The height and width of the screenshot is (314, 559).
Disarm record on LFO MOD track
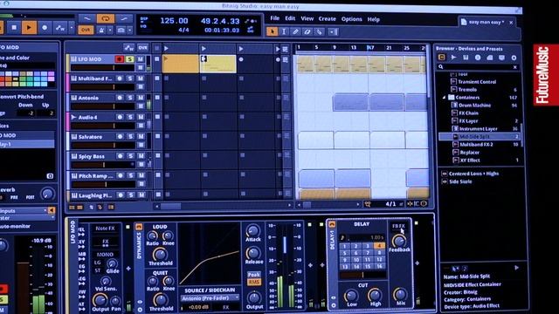click(119, 59)
